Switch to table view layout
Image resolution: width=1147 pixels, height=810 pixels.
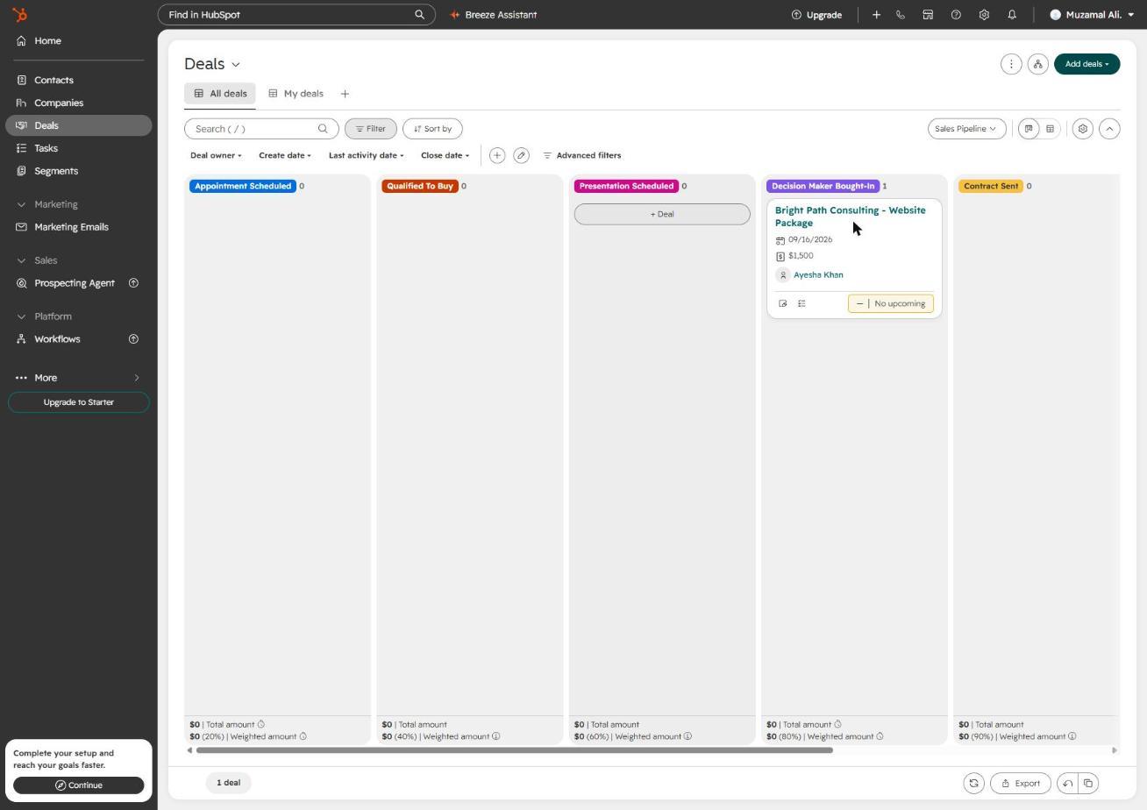coord(1050,129)
